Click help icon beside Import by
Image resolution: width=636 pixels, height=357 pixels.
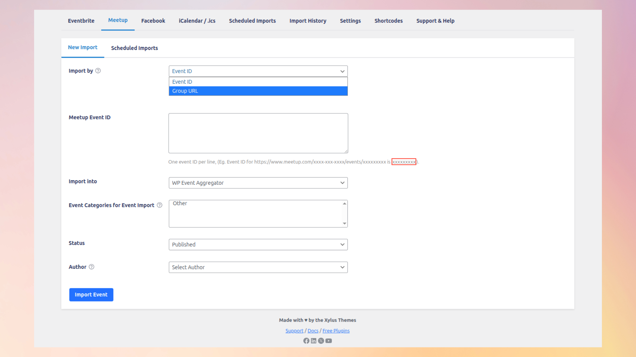pyautogui.click(x=98, y=71)
